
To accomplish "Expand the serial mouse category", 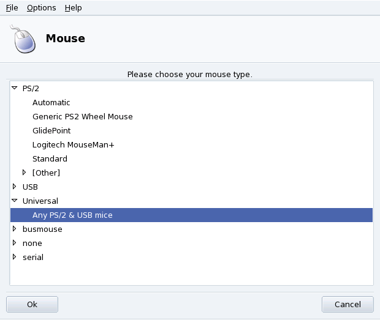I will tap(15, 257).
